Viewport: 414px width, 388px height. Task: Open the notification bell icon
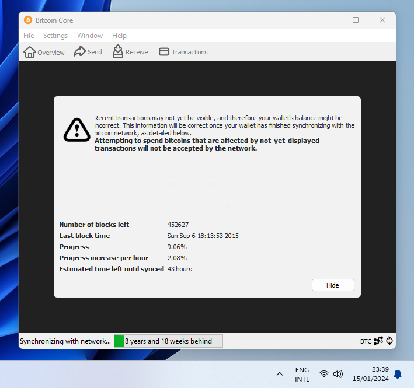tap(398, 374)
